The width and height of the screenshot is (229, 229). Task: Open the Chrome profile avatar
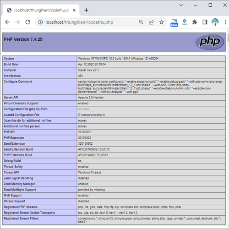click(x=215, y=22)
